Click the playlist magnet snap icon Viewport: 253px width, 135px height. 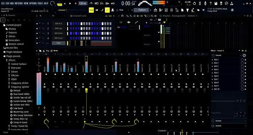pyautogui.click(x=122, y=16)
